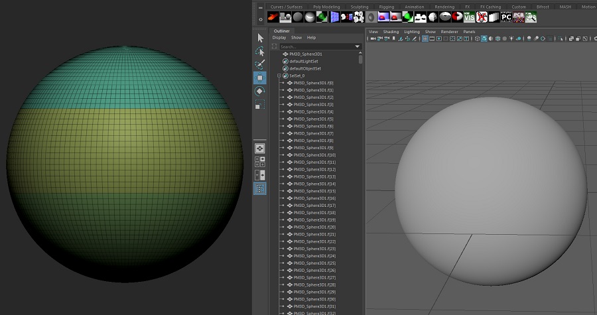
Task: Choose the Paint Selection tool
Action: click(259, 64)
